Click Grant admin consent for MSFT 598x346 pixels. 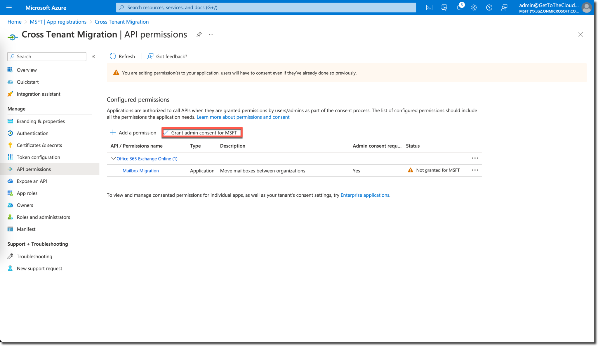coord(202,132)
